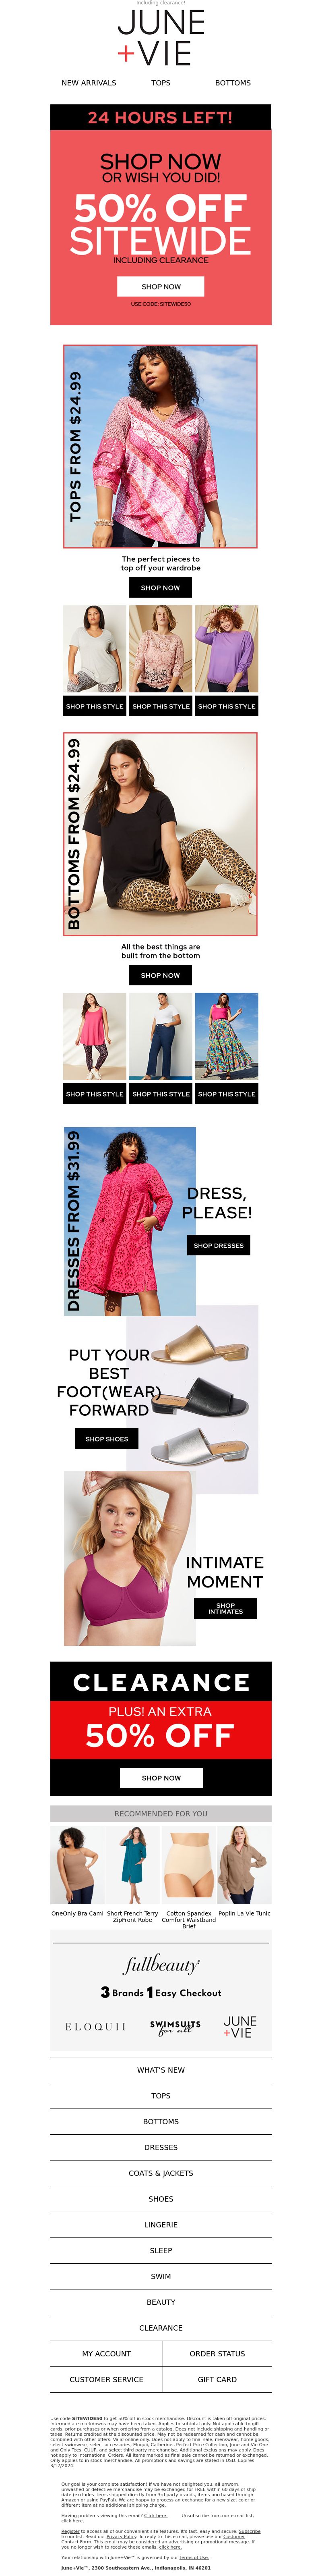
Task: Click the ELOQUII brand logo
Action: [x=96, y=2026]
